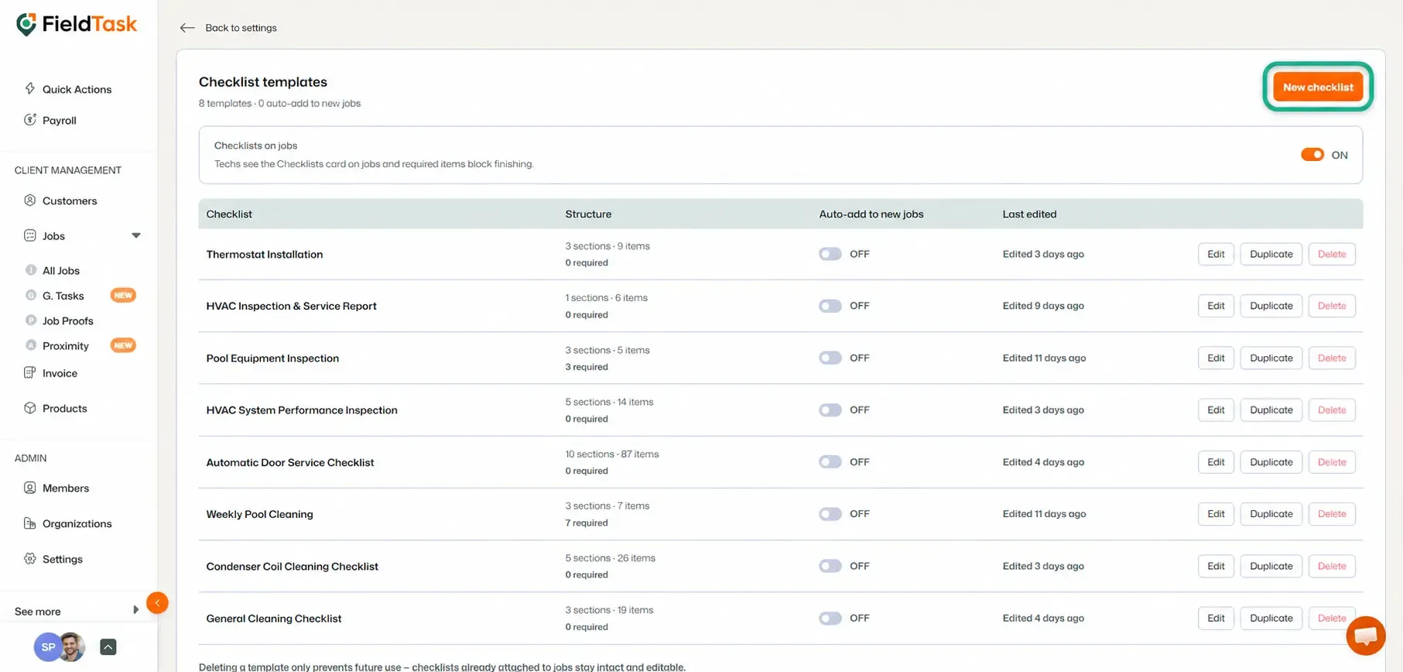Click the FieldTask logo
The height and width of the screenshot is (672, 1403).
coord(76,25)
